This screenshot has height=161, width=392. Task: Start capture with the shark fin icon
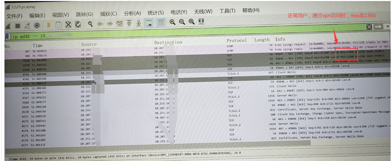8,25
